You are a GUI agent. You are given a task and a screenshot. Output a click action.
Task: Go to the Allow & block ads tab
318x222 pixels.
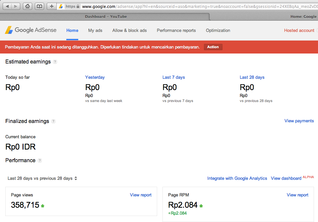(x=129, y=31)
